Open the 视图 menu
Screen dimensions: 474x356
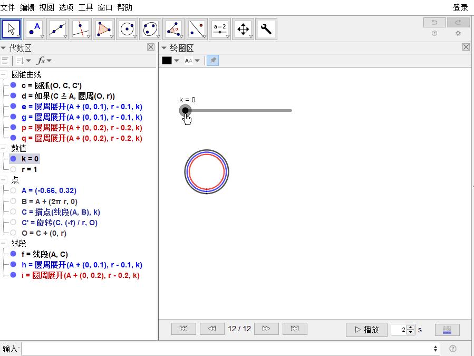47,7
